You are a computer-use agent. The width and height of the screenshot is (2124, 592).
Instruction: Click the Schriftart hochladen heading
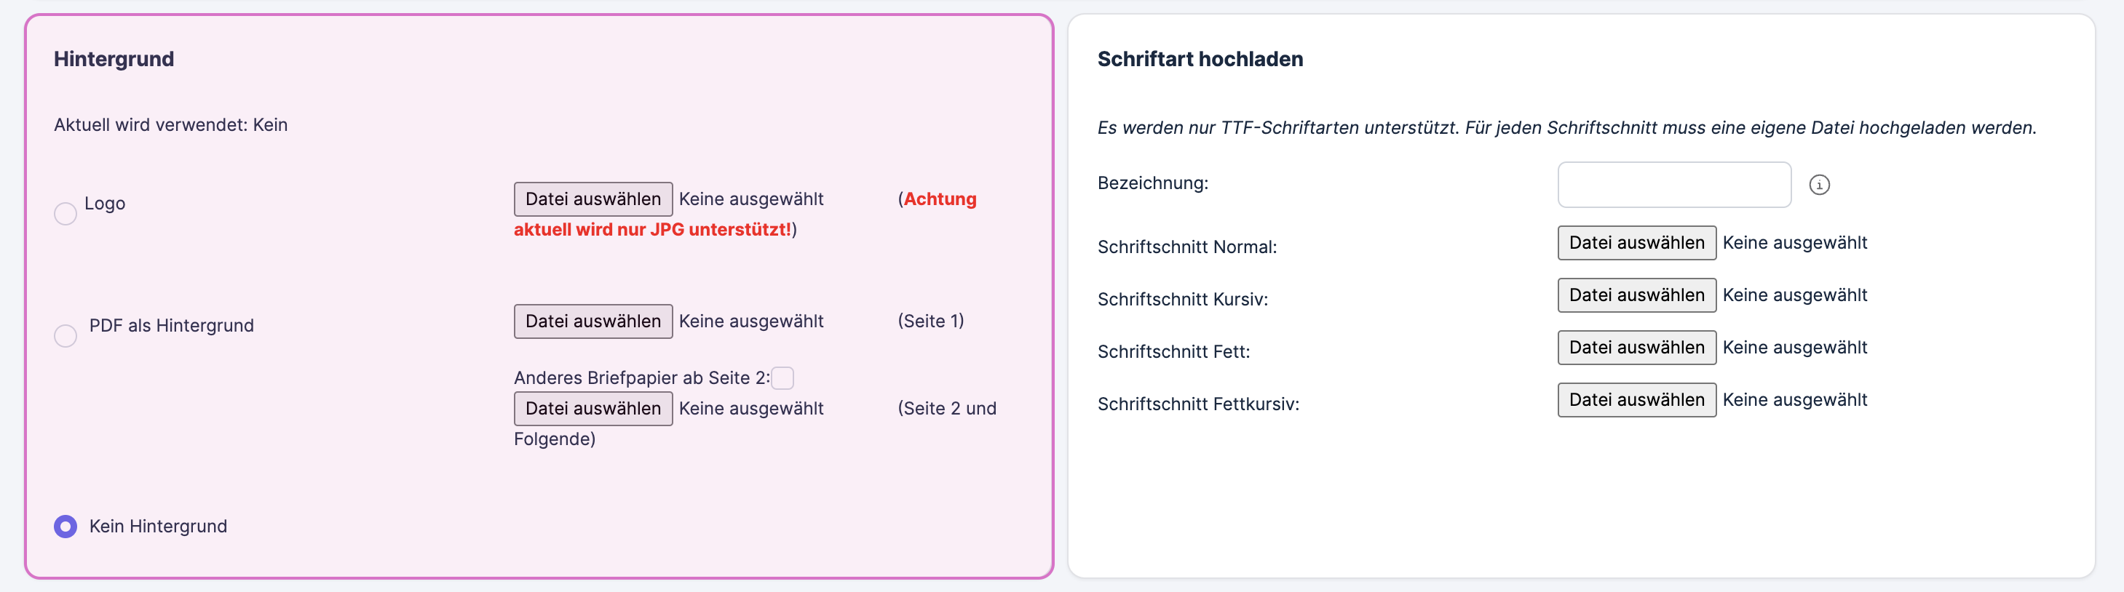1200,60
